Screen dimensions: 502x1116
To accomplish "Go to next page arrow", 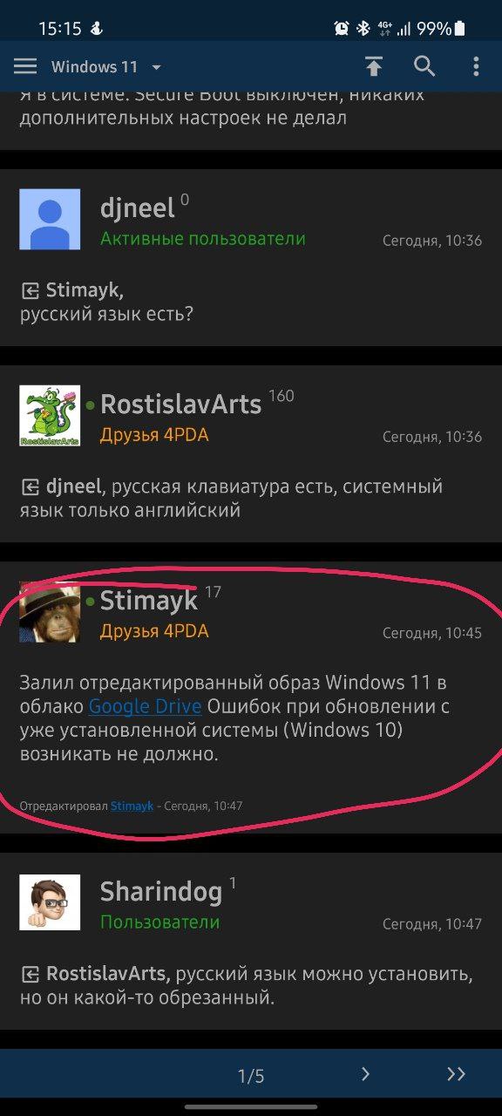I will [x=366, y=1074].
